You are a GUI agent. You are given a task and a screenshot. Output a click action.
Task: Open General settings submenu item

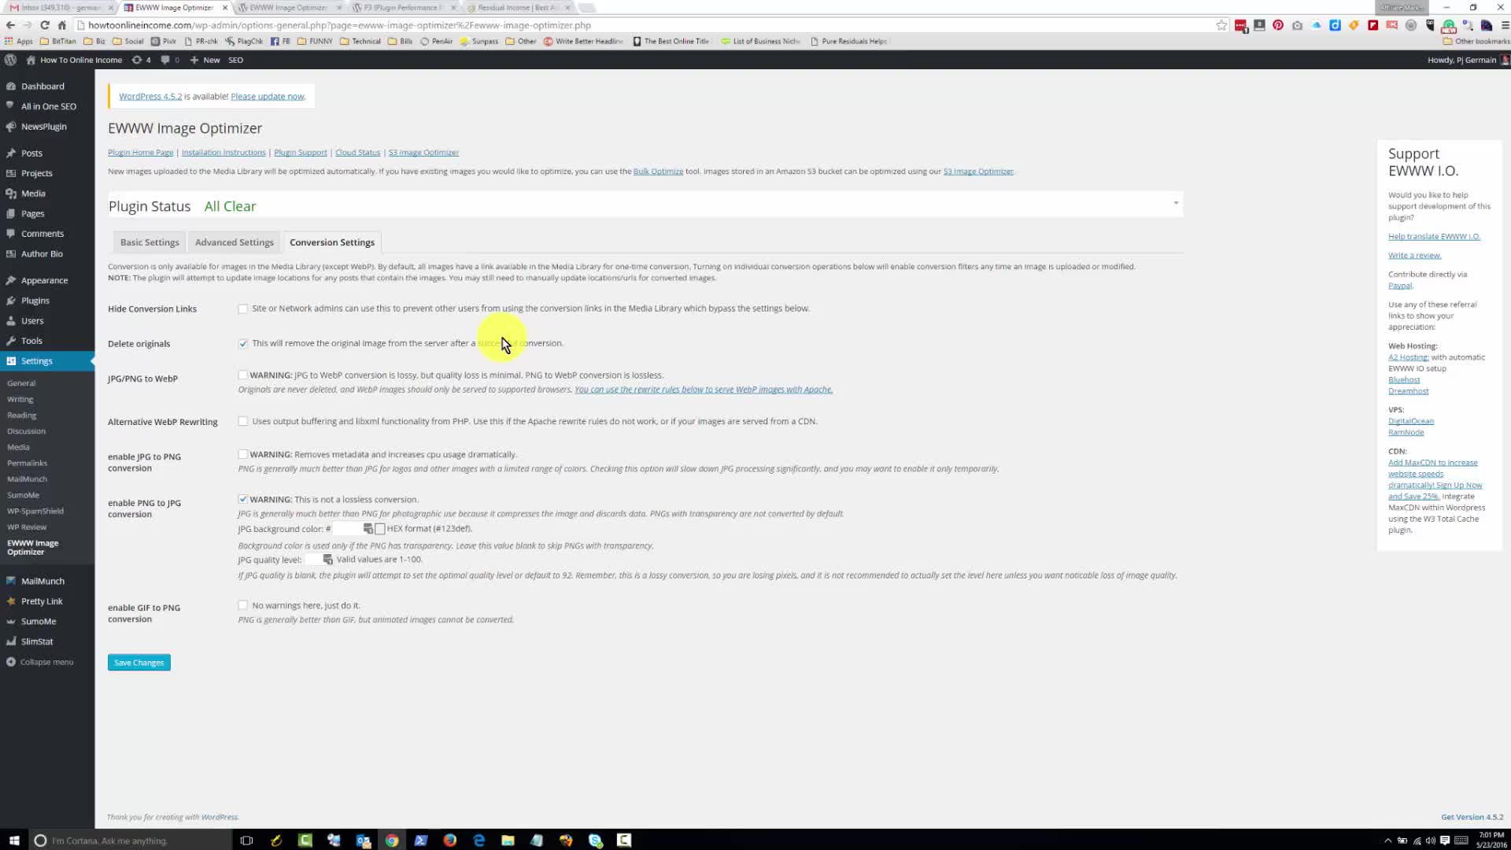(x=21, y=383)
